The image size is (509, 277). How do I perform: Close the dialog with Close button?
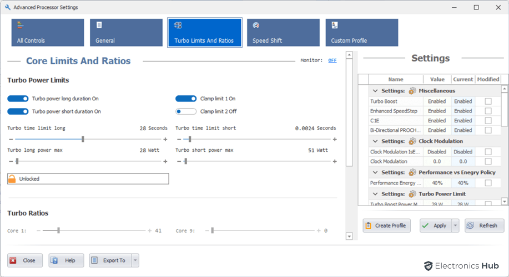[25, 260]
